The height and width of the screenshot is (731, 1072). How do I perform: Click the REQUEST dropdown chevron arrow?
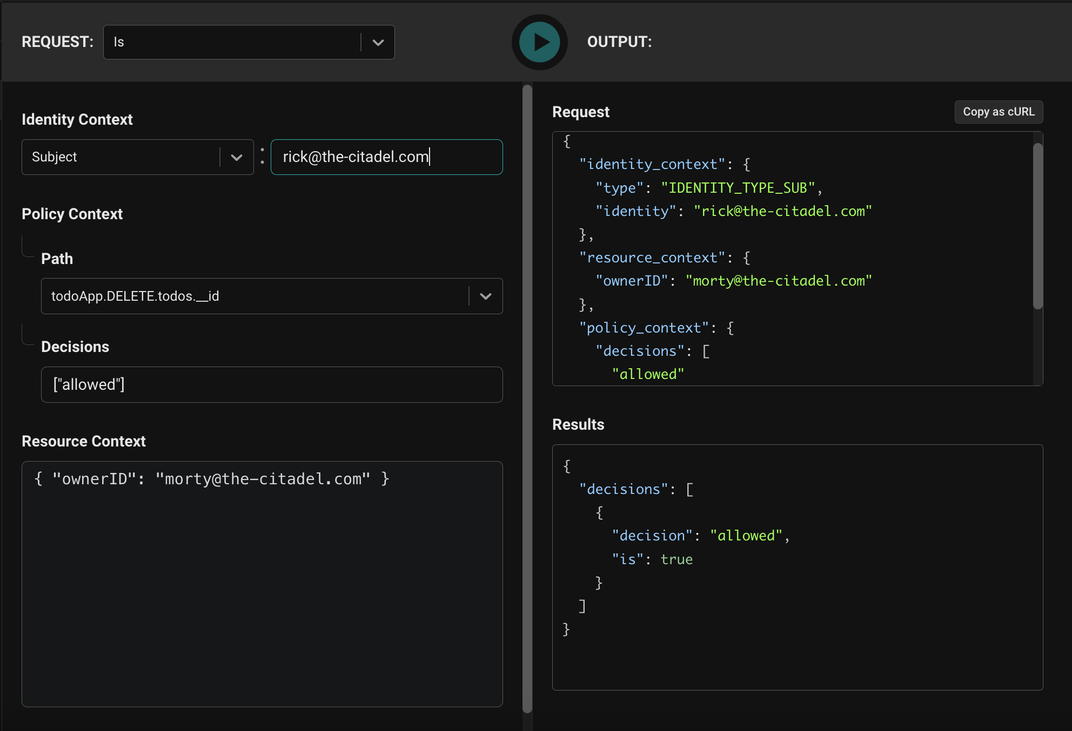pos(378,42)
